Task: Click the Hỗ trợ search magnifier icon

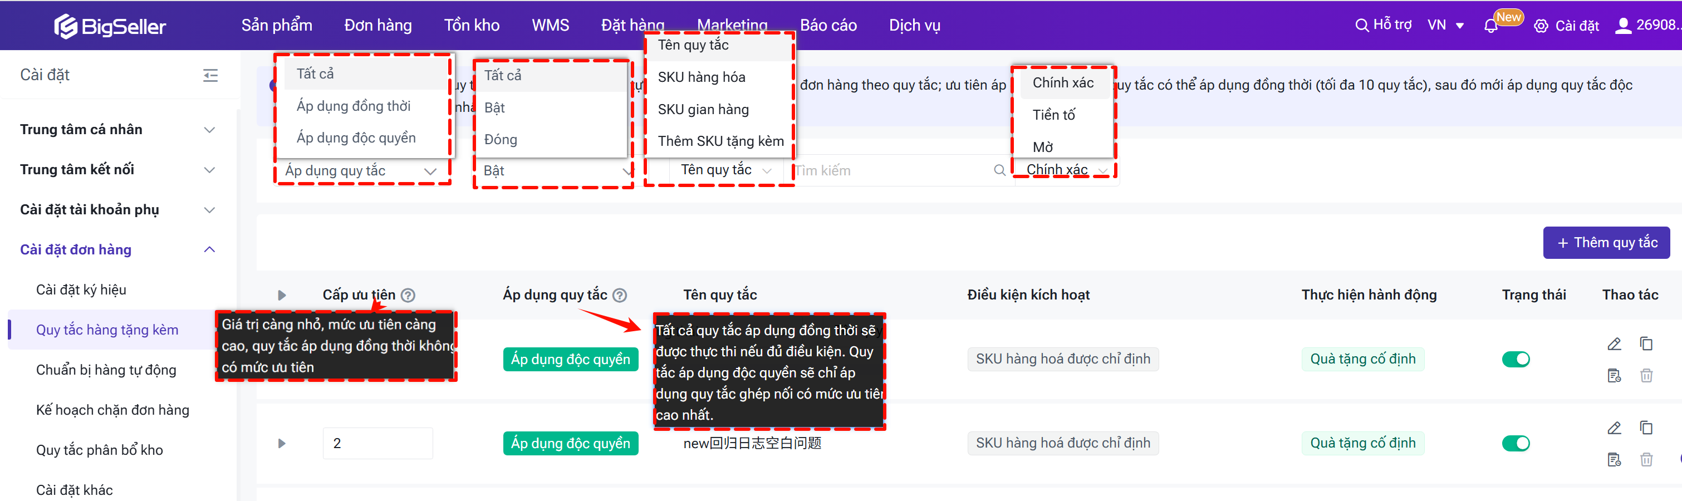Action: (1361, 26)
